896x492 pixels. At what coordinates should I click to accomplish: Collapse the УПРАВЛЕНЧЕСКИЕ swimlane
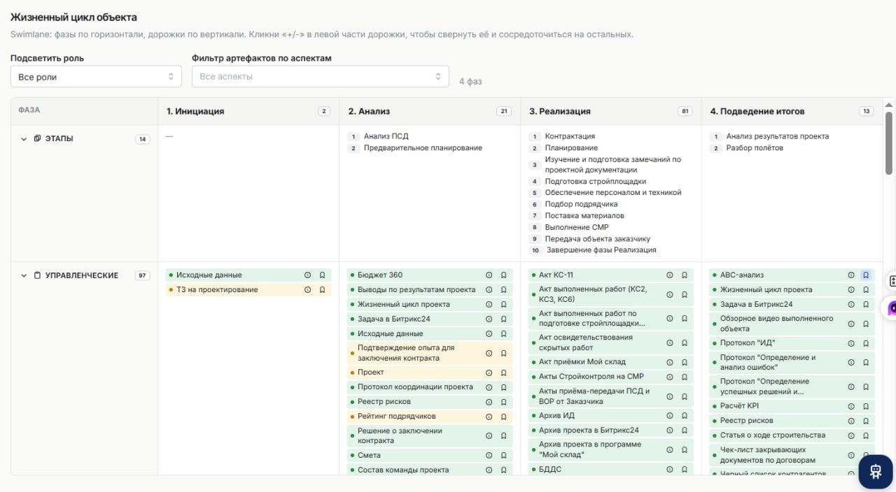[x=24, y=276]
